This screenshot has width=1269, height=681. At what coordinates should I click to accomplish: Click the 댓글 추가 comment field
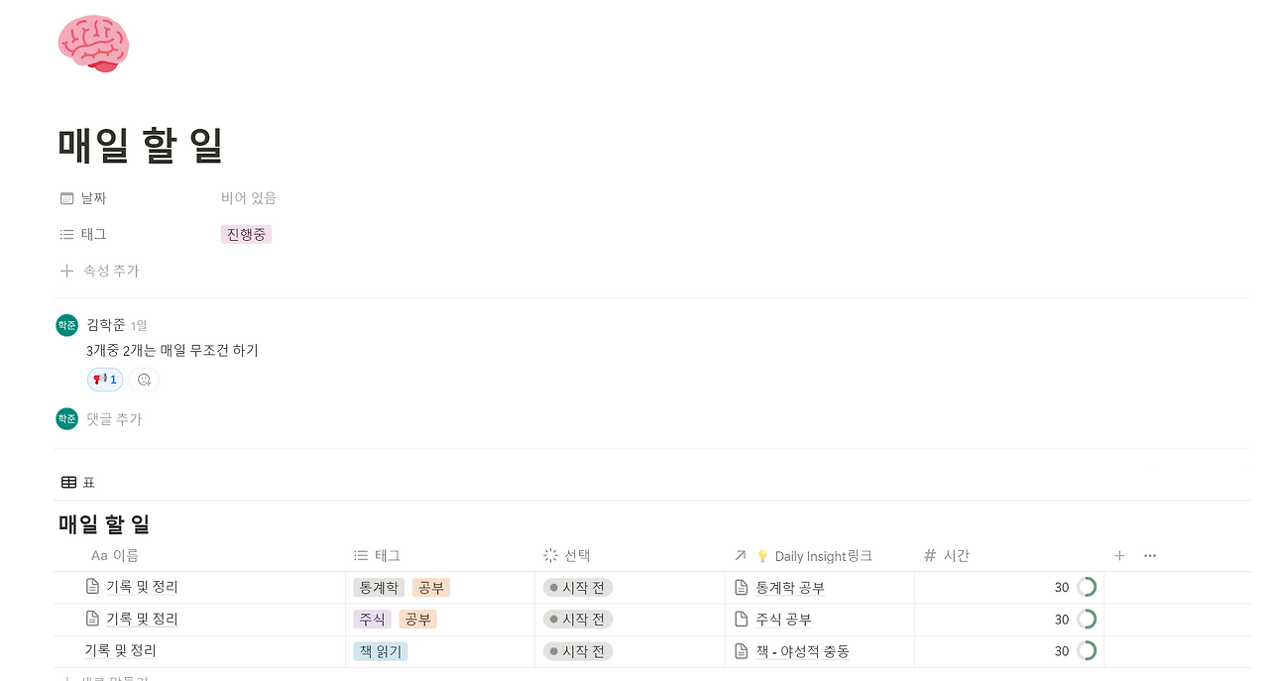115,419
